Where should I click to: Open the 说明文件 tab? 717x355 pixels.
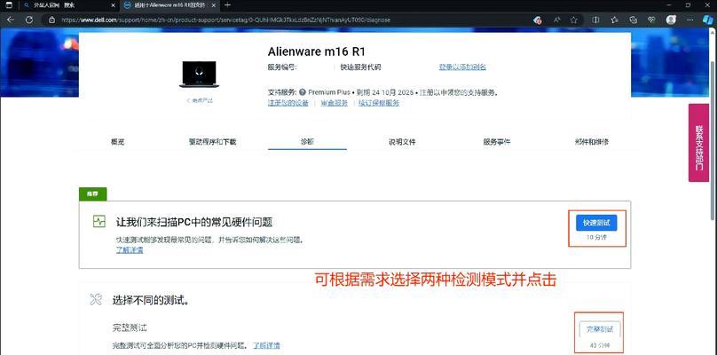[x=402, y=142]
